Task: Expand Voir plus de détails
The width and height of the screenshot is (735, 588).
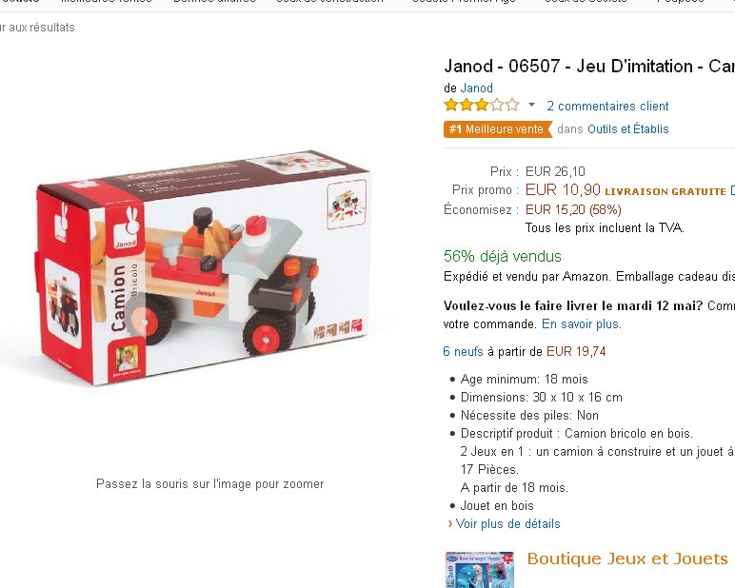Action: (x=507, y=524)
